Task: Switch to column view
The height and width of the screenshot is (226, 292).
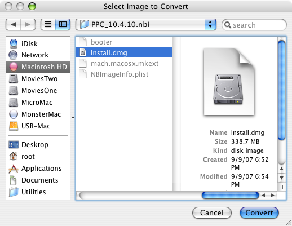Action: 63,24
